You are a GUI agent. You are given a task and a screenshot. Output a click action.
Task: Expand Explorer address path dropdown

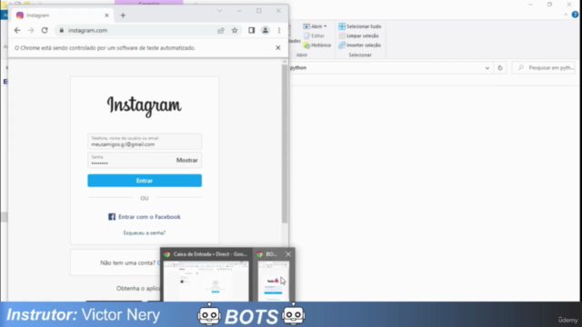[487, 68]
